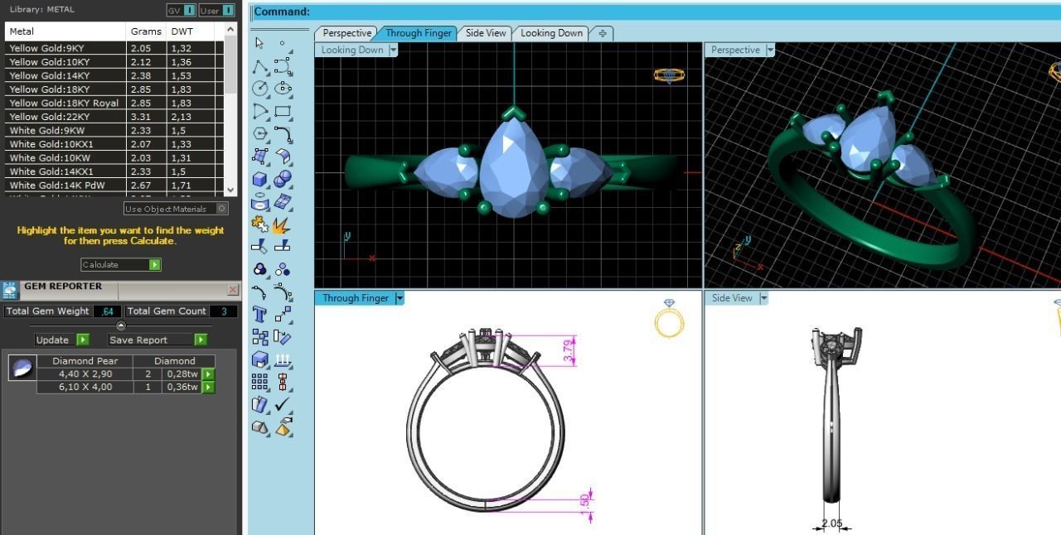This screenshot has height=535, width=1061.
Task: Select the Fillet curves tool
Action: [283, 133]
